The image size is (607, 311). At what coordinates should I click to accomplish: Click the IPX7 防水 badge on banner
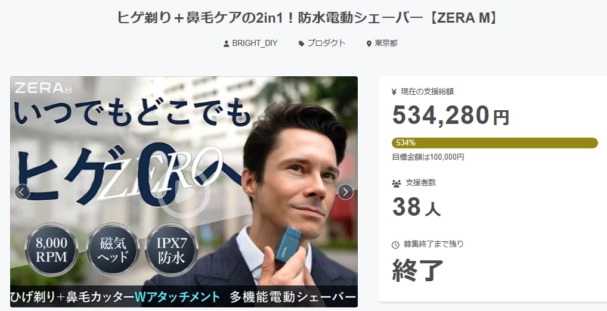click(x=172, y=250)
